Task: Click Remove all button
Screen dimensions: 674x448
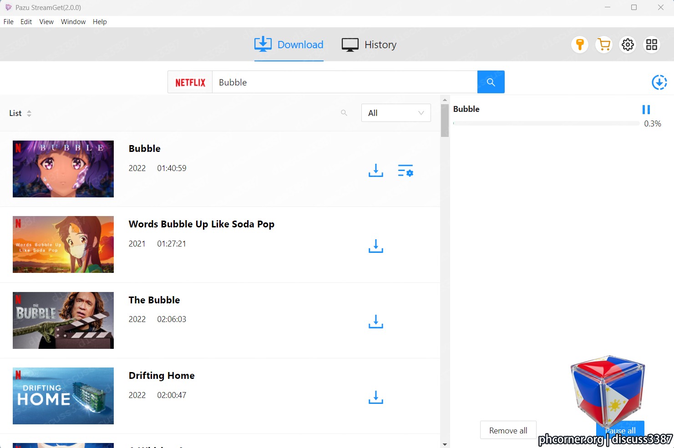Action: pos(508,430)
